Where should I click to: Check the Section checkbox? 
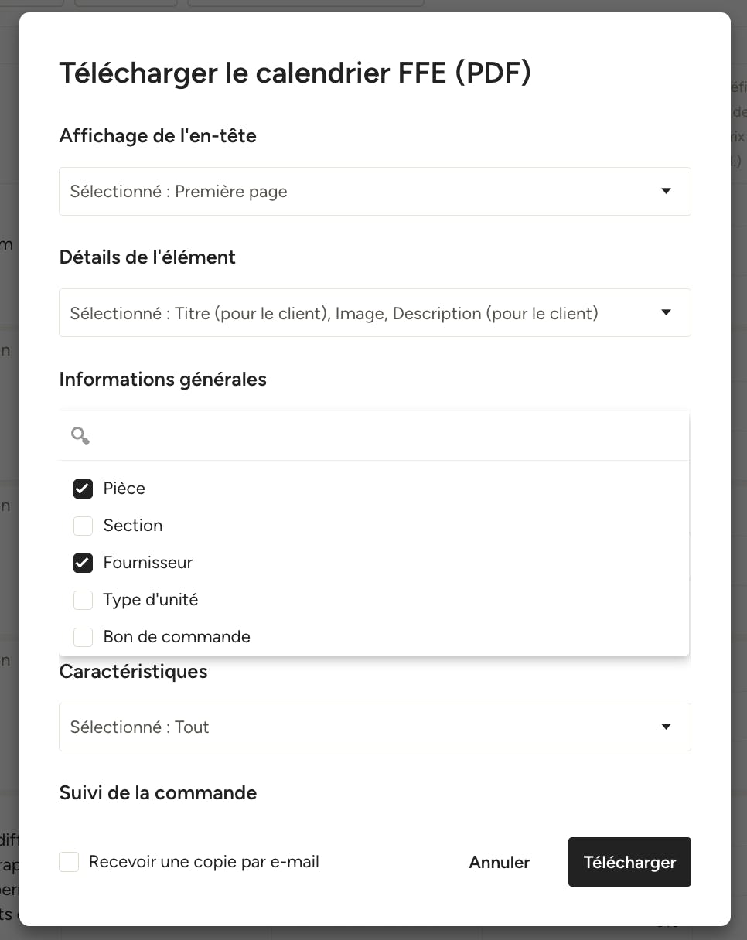(83, 526)
